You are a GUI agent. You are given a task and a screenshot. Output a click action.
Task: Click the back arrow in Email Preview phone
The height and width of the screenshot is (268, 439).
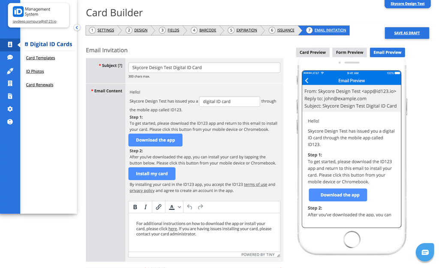point(307,81)
